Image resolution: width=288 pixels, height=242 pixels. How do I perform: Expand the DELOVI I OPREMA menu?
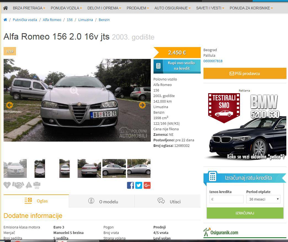click(104, 8)
